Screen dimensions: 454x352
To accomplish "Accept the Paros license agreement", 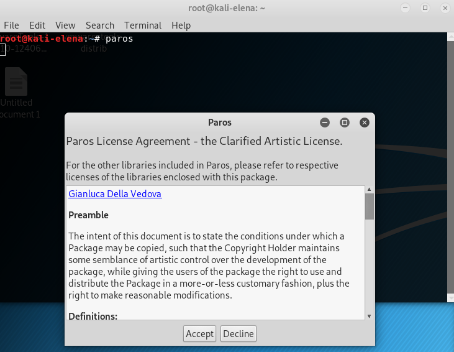I will pyautogui.click(x=199, y=334).
